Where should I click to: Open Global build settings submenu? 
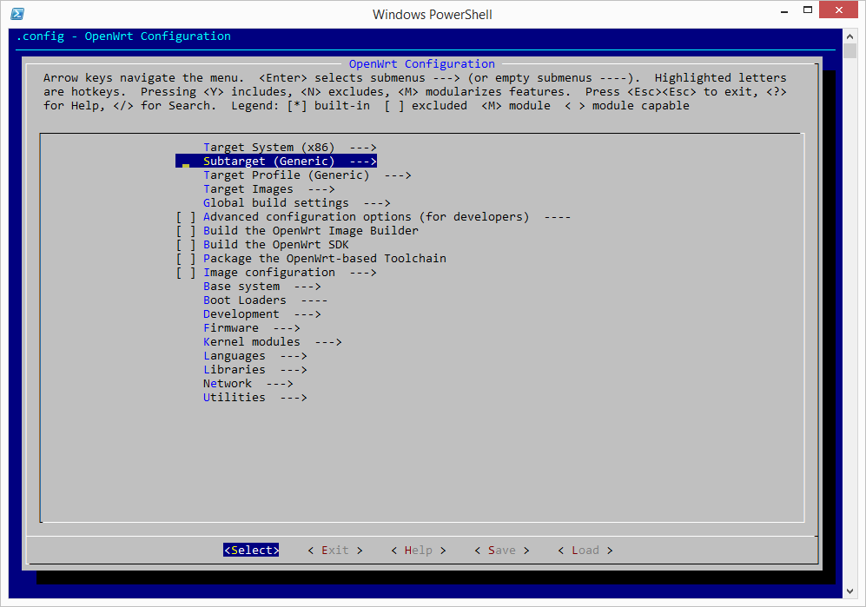click(x=296, y=203)
